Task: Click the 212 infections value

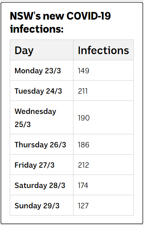Action: pos(83,165)
